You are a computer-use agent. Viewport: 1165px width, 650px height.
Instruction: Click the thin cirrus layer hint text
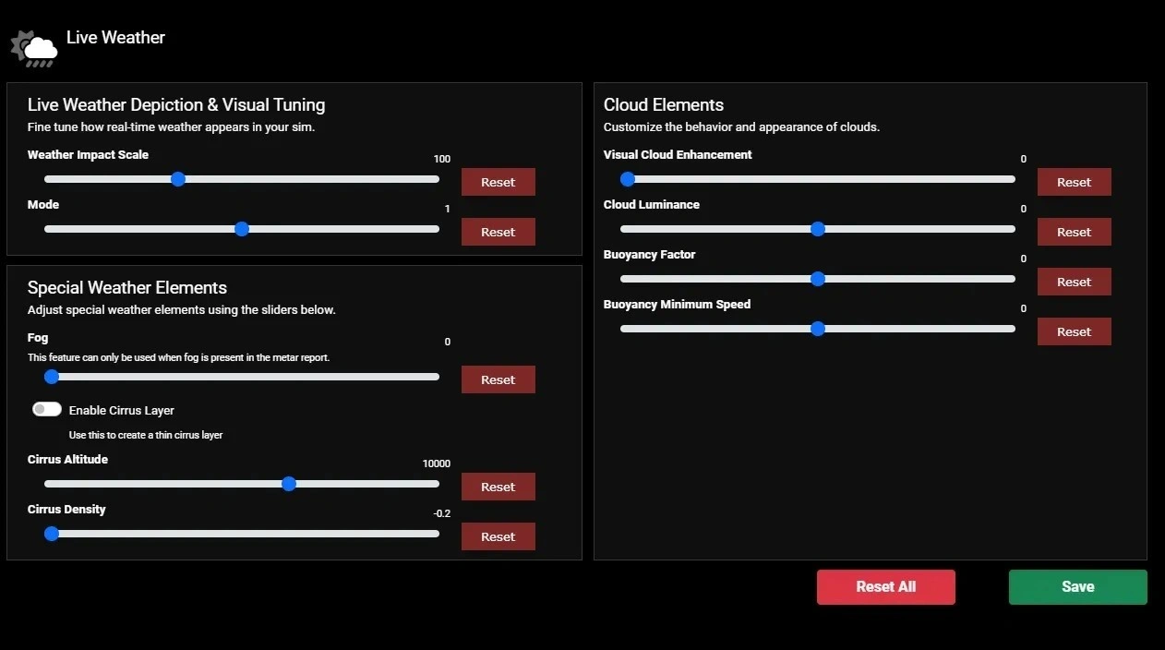click(x=146, y=435)
